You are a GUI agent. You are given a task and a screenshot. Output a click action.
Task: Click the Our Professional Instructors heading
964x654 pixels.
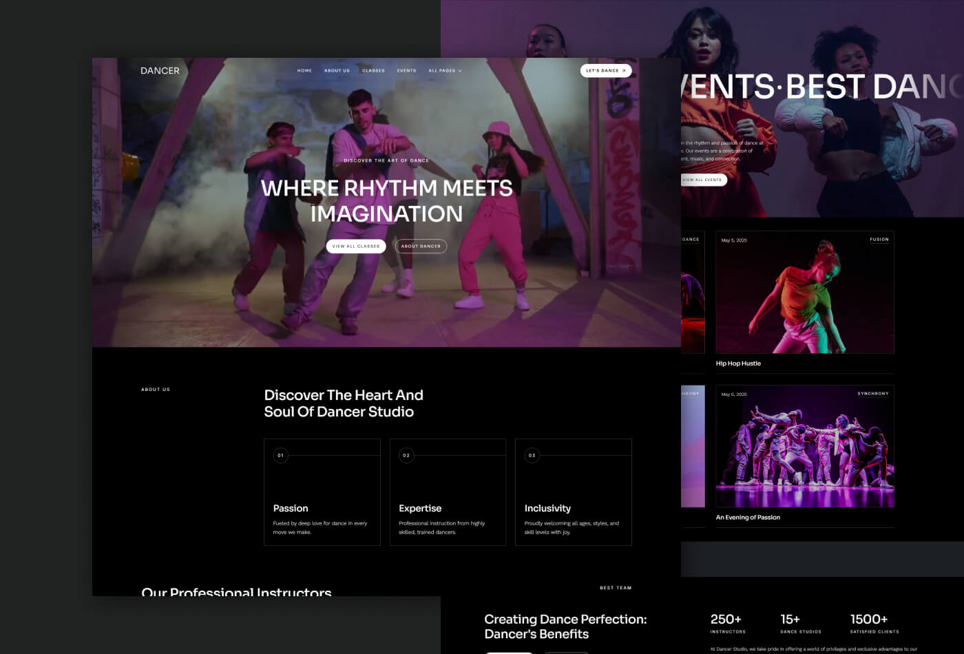coord(236,591)
